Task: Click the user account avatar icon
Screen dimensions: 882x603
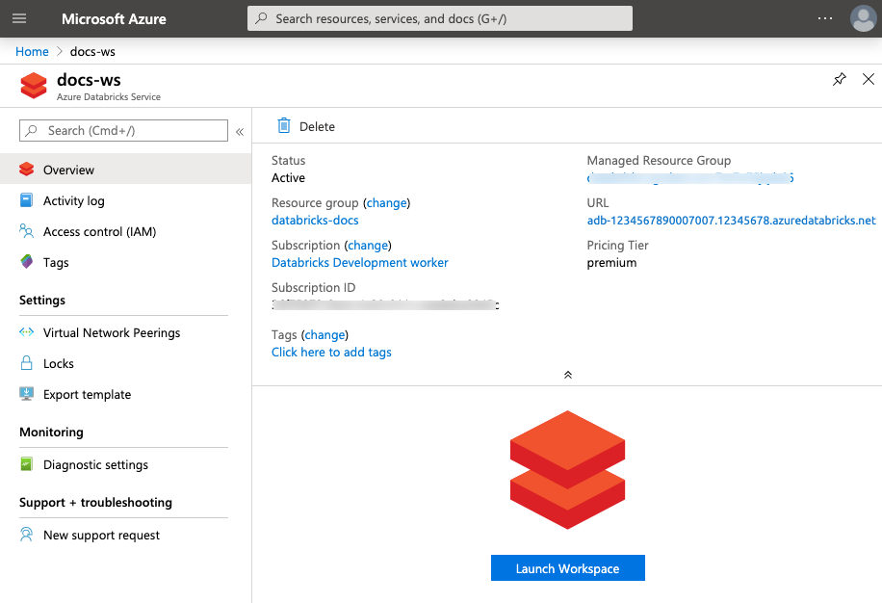Action: (x=863, y=18)
